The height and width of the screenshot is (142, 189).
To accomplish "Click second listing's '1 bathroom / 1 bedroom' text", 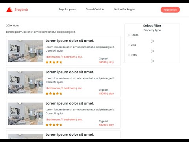I will (x=64, y=88).
